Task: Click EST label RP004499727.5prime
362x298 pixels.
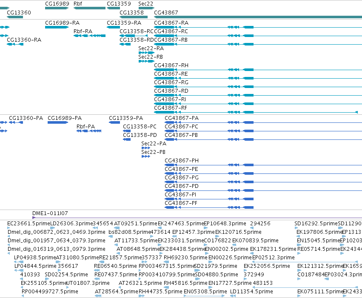Action: (x=50, y=292)
